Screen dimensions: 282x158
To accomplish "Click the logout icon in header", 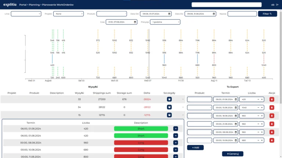I will [277, 5].
